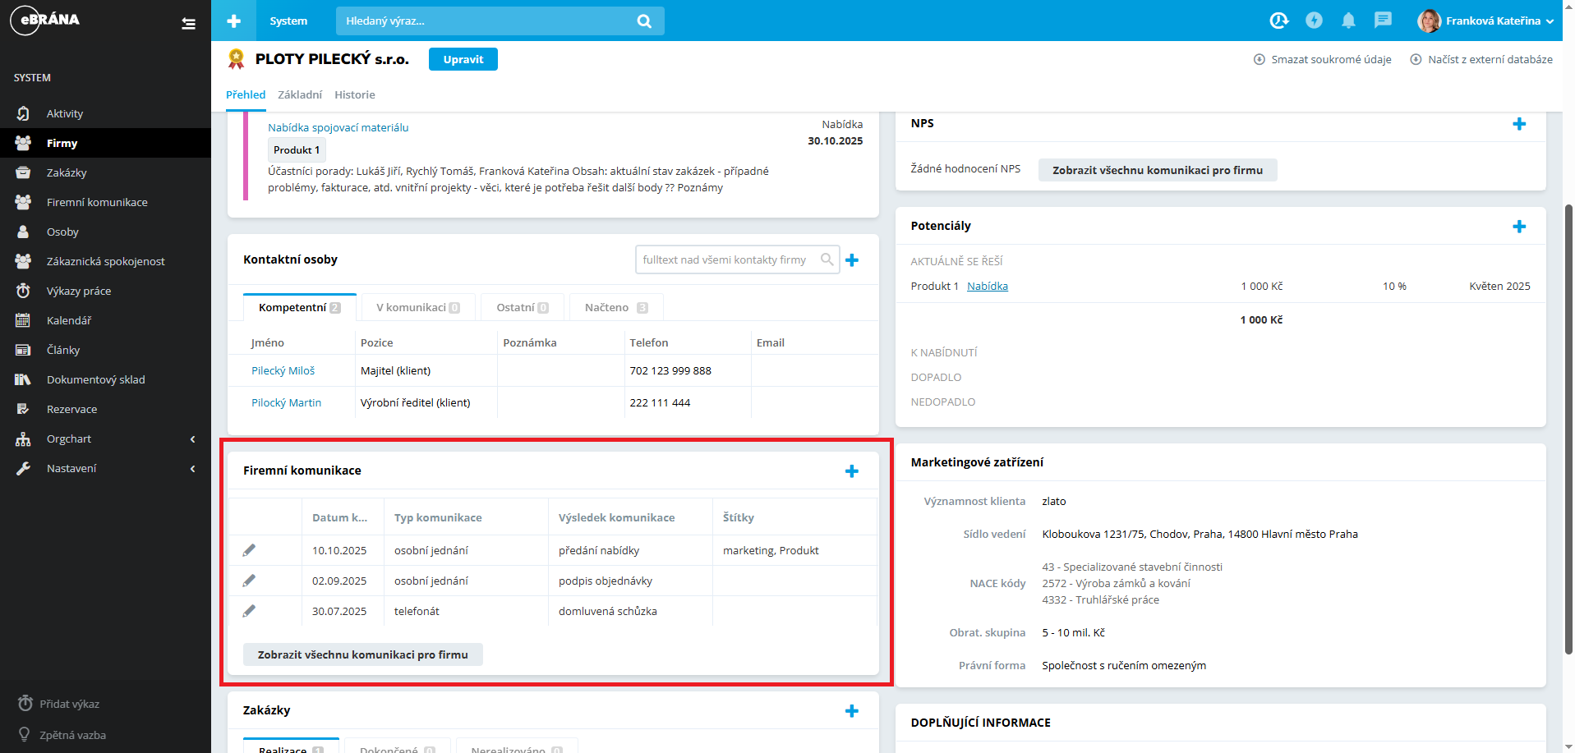Open Zakázky in the sidebar
Image resolution: width=1575 pixels, height=753 pixels.
coord(67,172)
